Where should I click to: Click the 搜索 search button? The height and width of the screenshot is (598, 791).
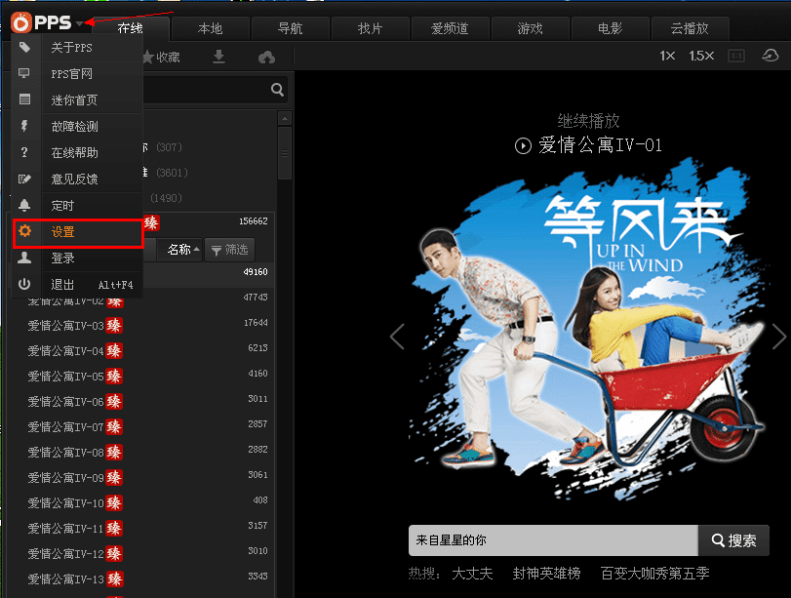click(x=734, y=540)
